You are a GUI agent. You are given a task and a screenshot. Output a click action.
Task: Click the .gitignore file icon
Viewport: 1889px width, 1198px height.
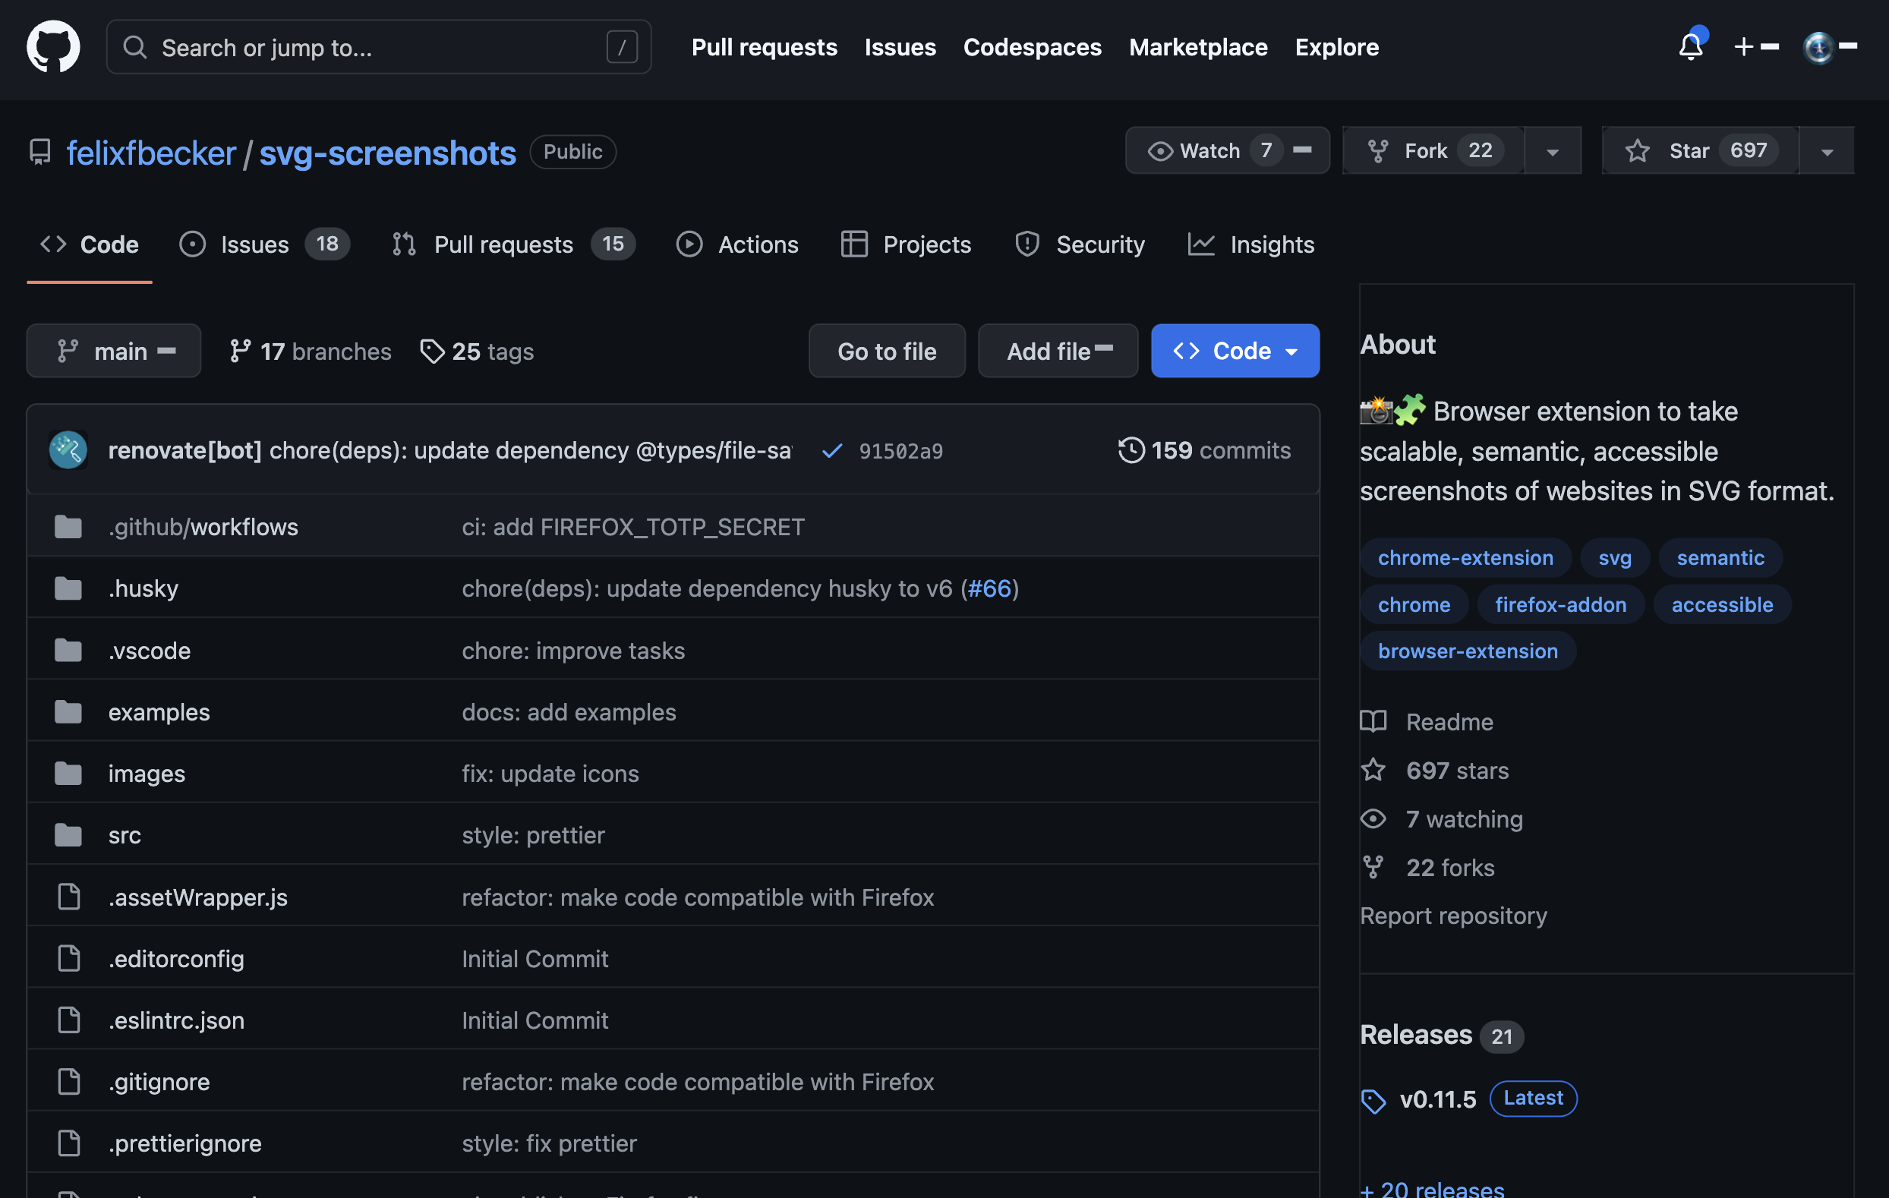tap(69, 1081)
